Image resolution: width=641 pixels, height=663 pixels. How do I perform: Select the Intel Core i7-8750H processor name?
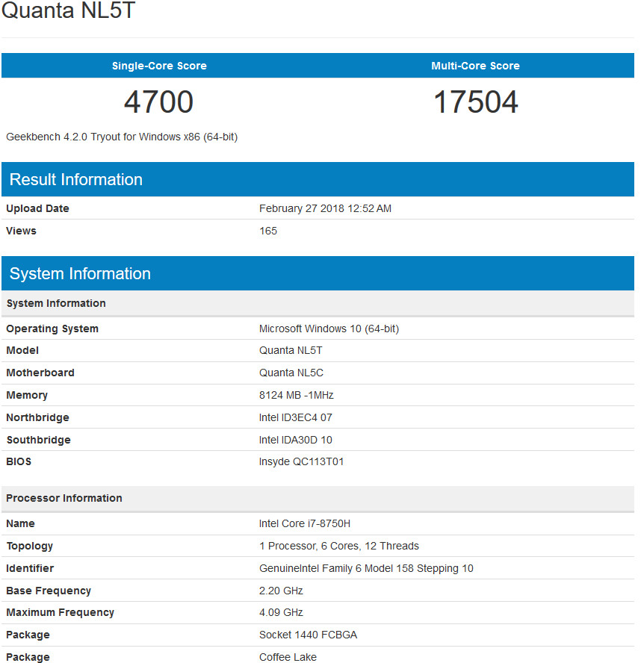(305, 524)
